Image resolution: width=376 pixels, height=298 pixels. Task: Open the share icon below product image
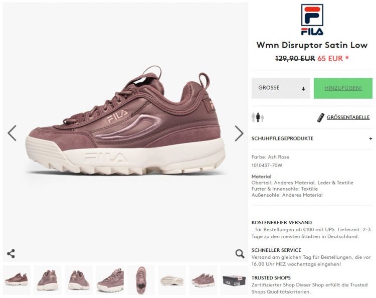pyautogui.click(x=11, y=254)
